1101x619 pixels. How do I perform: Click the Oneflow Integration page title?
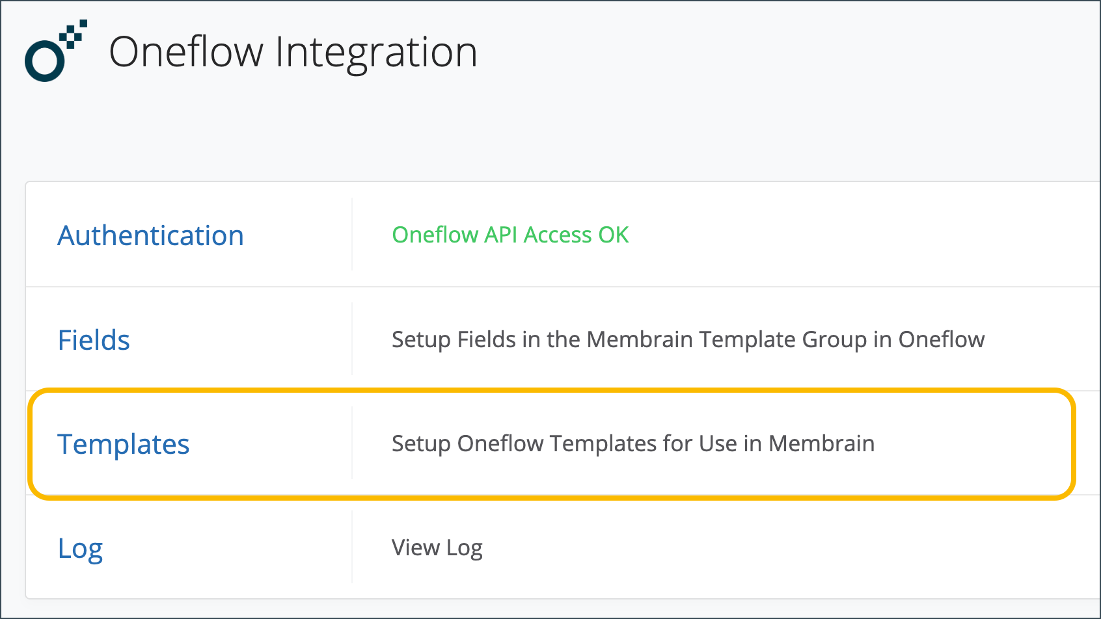(x=294, y=52)
